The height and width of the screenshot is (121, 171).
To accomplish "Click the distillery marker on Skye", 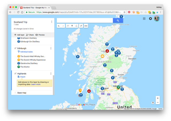I will tap(78, 56).
